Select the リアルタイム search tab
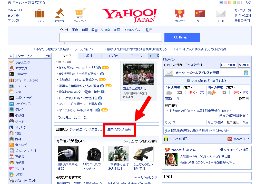The height and width of the screenshot is (184, 256). click(x=132, y=30)
